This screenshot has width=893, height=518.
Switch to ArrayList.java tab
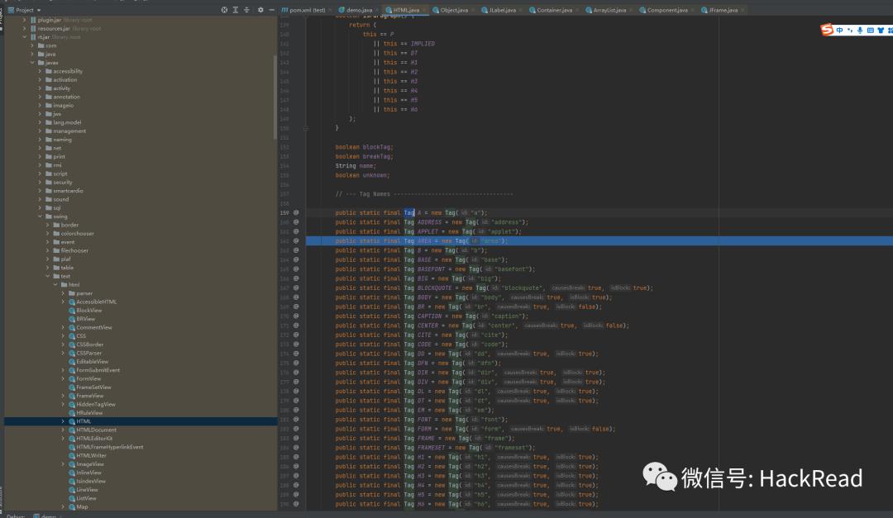[609, 10]
